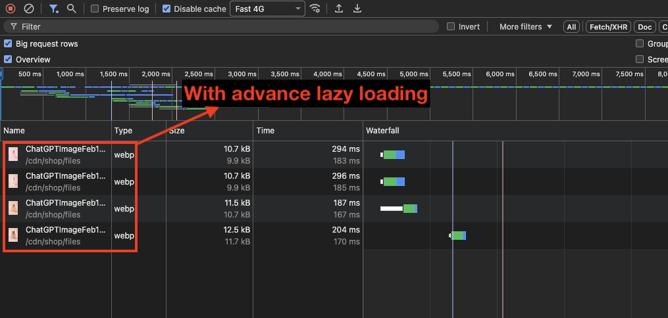Click the 5,500 ms overview timeline mark
The height and width of the screenshot is (318, 668).
(x=456, y=74)
